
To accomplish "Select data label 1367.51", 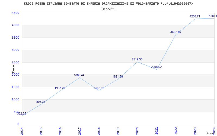I will tap(98, 88).
